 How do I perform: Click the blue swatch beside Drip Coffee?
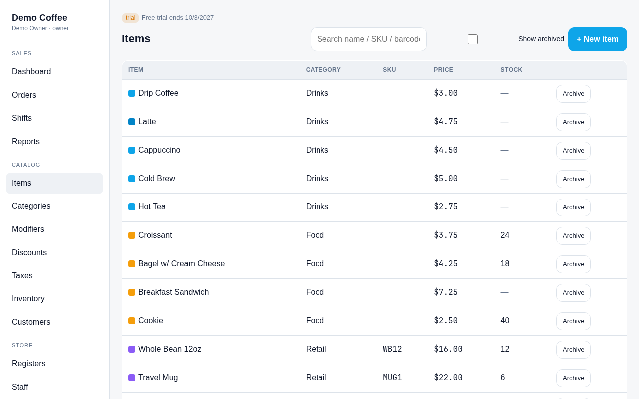pyautogui.click(x=132, y=93)
